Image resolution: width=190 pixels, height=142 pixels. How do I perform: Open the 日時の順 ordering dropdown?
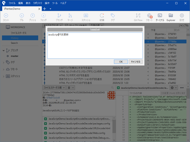(96, 25)
